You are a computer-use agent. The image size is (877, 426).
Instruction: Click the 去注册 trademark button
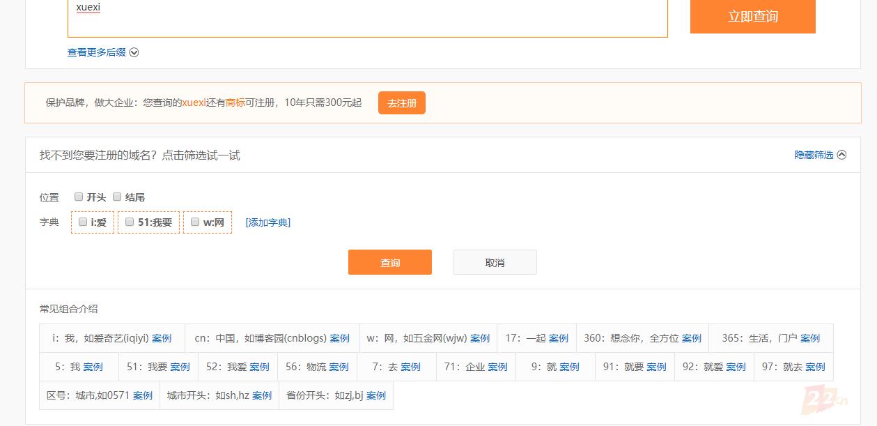(x=401, y=103)
